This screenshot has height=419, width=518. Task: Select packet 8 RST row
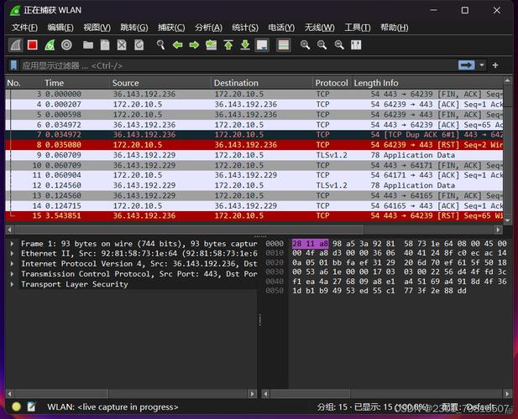(x=254, y=145)
